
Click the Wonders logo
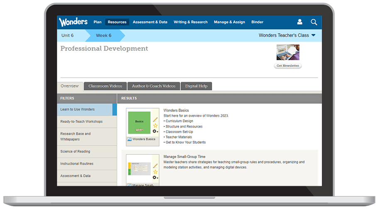73,22
